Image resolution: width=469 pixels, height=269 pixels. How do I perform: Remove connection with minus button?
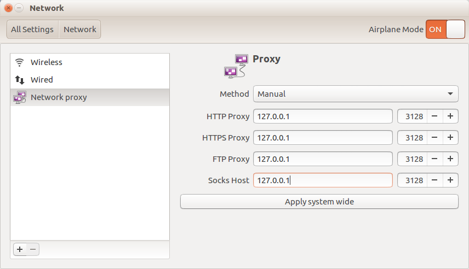(x=33, y=249)
